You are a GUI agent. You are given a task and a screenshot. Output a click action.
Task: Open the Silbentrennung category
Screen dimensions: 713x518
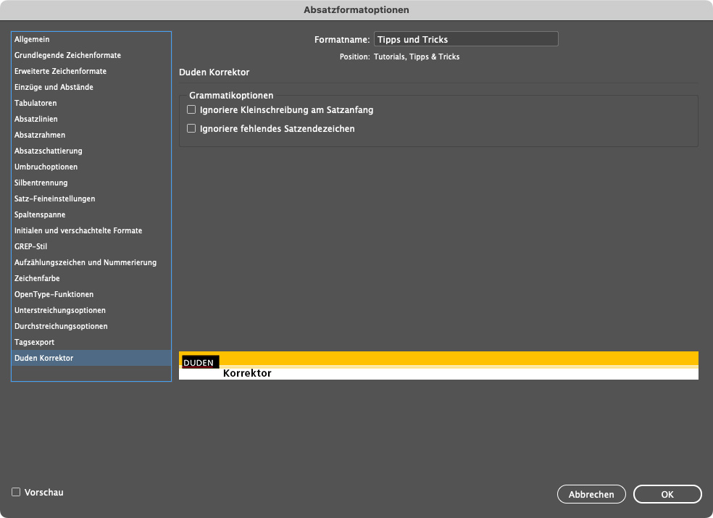91,183
